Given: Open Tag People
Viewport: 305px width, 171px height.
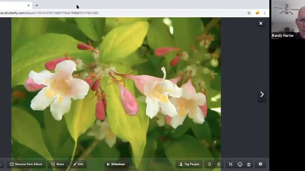Looking at the screenshot, I should tap(189, 164).
